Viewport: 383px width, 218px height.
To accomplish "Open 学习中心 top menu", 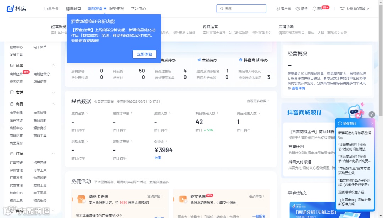I will click(139, 9).
